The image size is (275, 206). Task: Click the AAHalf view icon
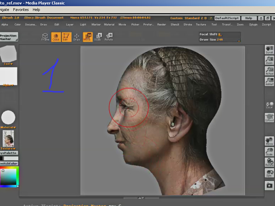click(269, 81)
